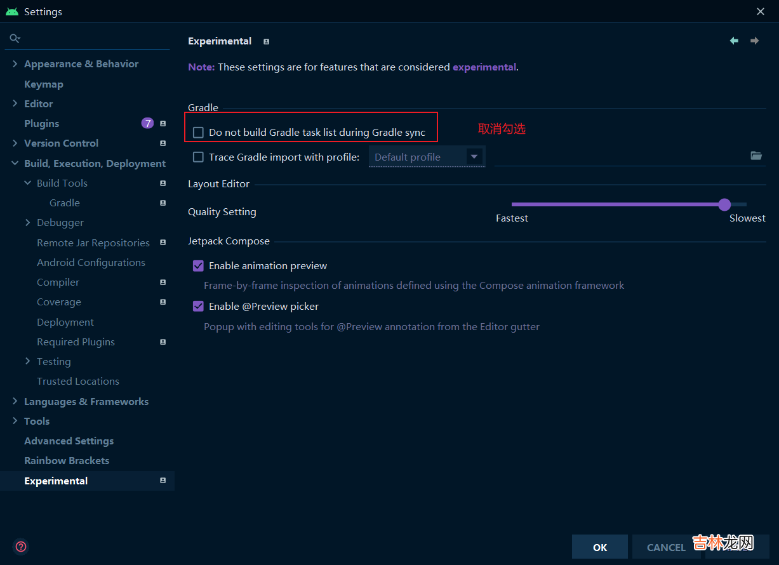Collapse the Build, Execution, Deployment section
The image size is (779, 565).
(x=15, y=163)
